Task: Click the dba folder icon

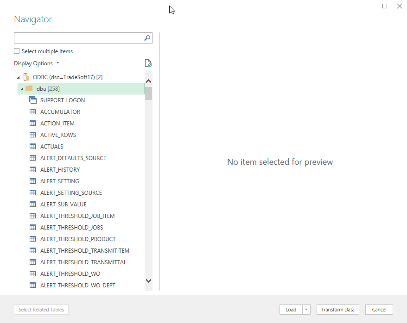Action: click(29, 88)
